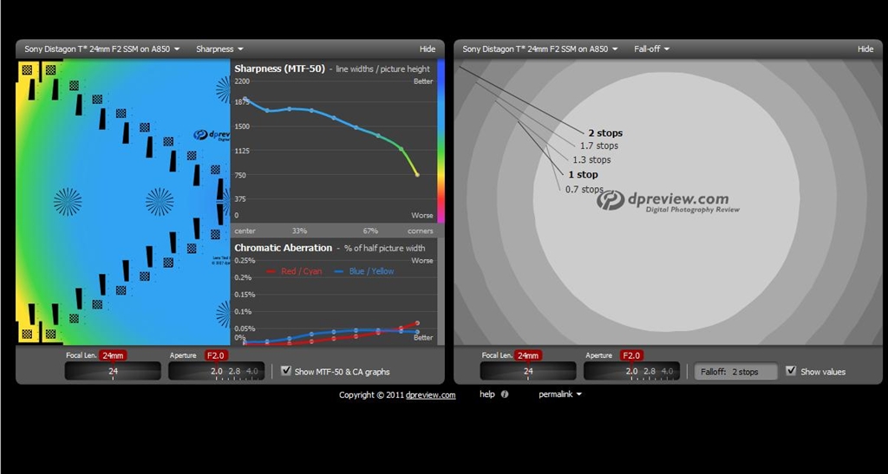Select F4.0 on right panel aperture slider

[x=667, y=372]
